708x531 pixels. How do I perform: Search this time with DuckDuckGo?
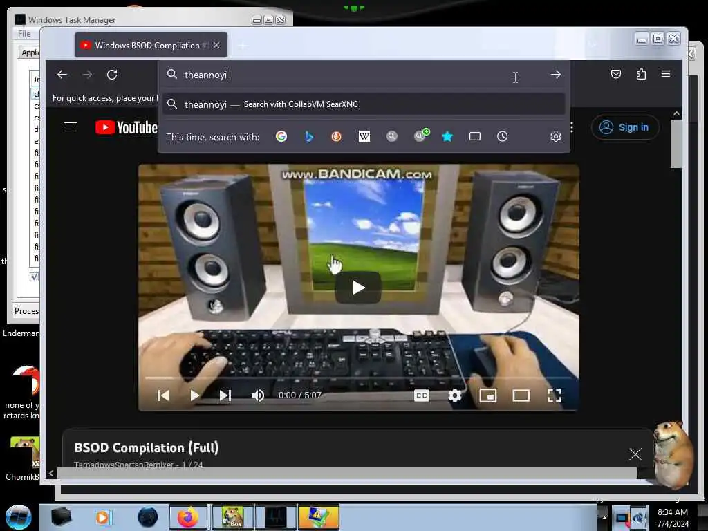point(337,136)
